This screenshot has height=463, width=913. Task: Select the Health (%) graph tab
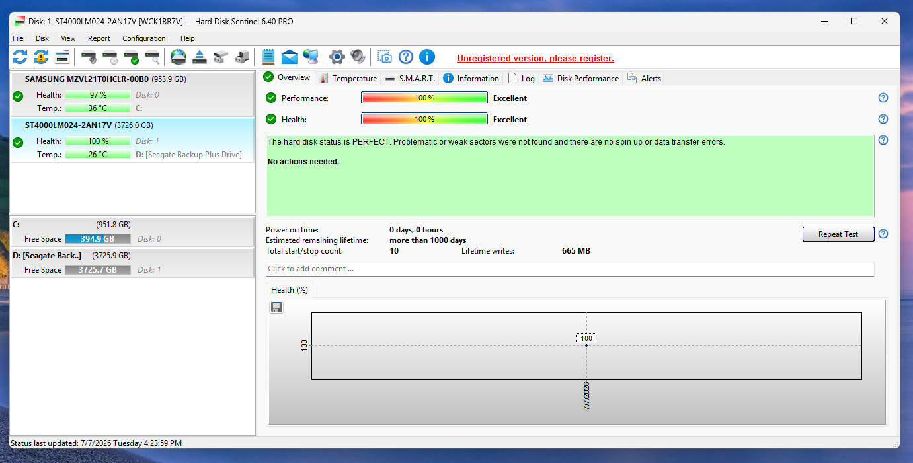290,289
